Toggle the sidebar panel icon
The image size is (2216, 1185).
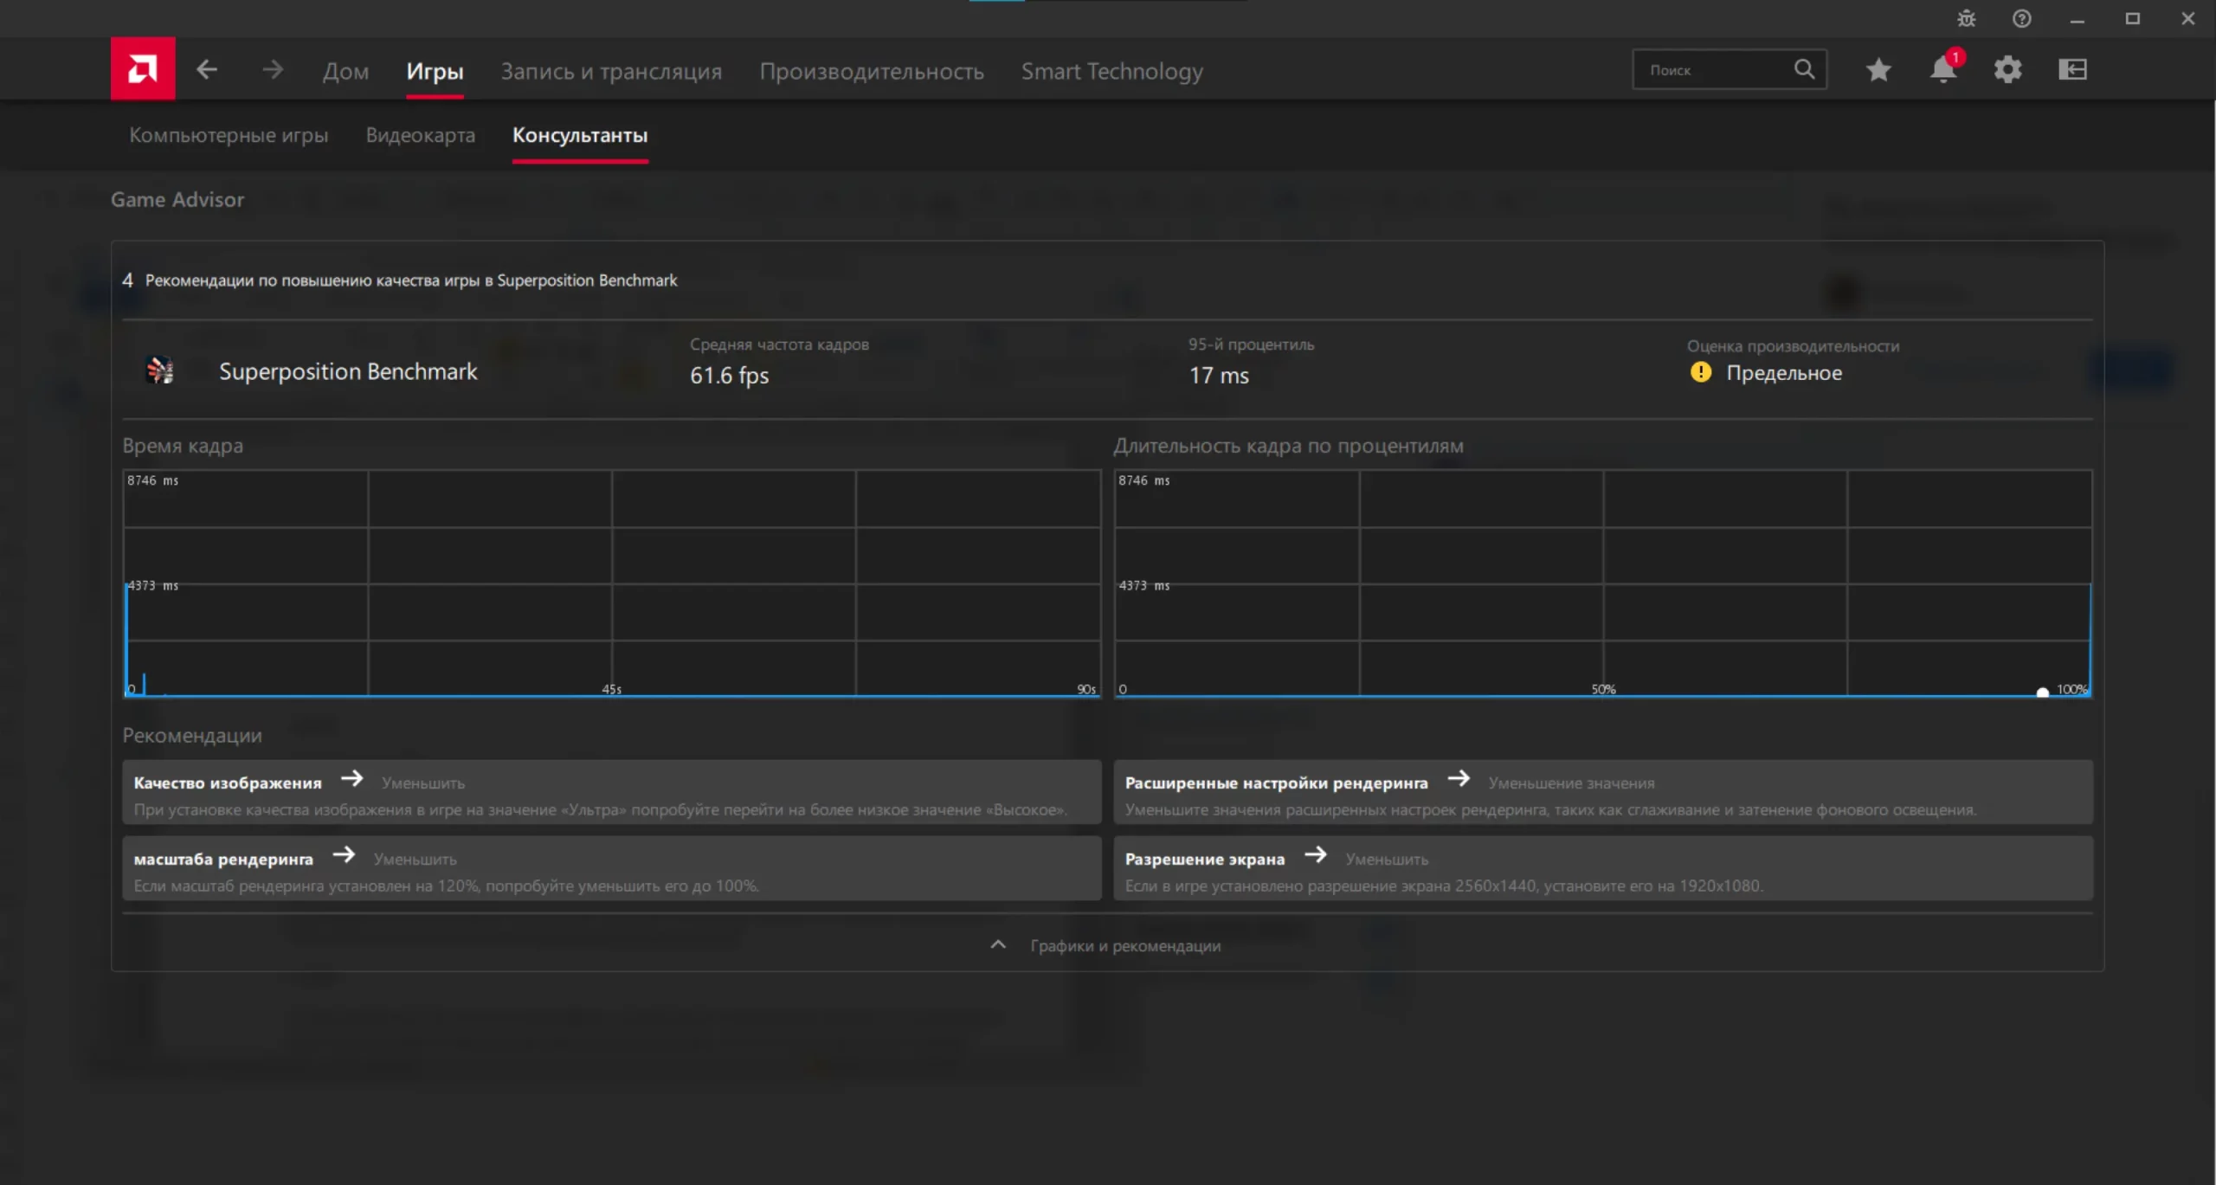click(2072, 69)
